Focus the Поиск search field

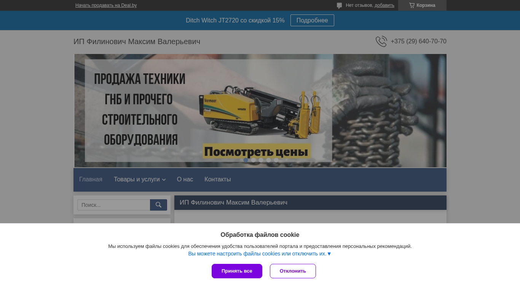[114, 205]
